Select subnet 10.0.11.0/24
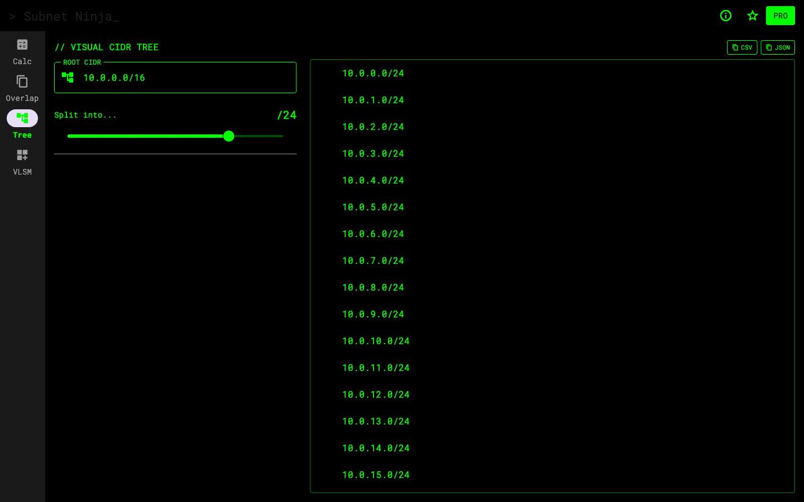The image size is (804, 502). point(376,368)
